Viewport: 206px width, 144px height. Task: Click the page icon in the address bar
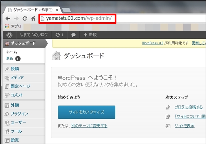43,18
